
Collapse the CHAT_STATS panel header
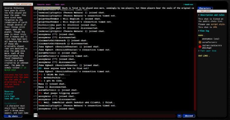tap(212, 11)
